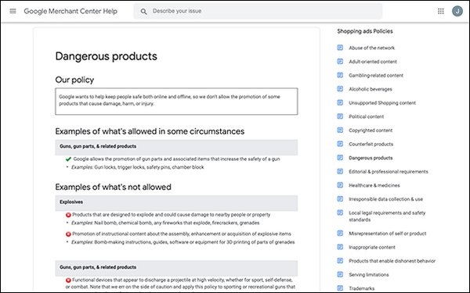Screen dimensions: 470x293
Task: Open Gambling-related content policy
Action: click(x=376, y=75)
